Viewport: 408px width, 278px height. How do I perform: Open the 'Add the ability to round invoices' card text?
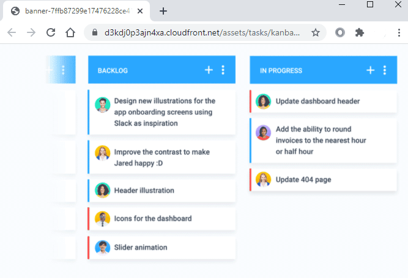coord(321,141)
